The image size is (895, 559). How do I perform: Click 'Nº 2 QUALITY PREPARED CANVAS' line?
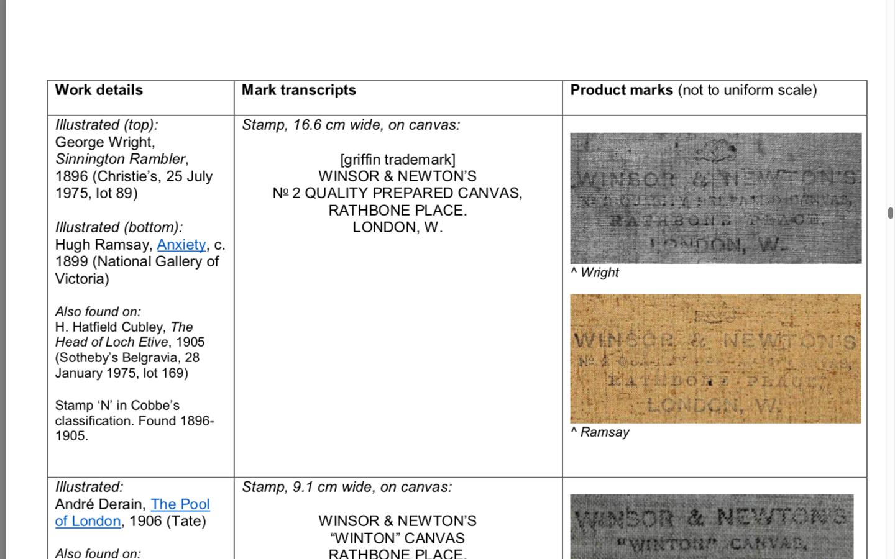pos(397,193)
